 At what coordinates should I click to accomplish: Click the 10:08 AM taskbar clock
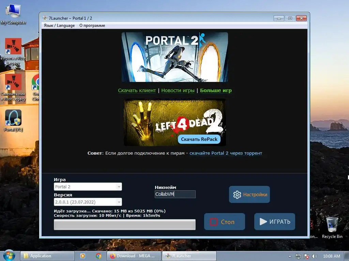click(x=331, y=256)
